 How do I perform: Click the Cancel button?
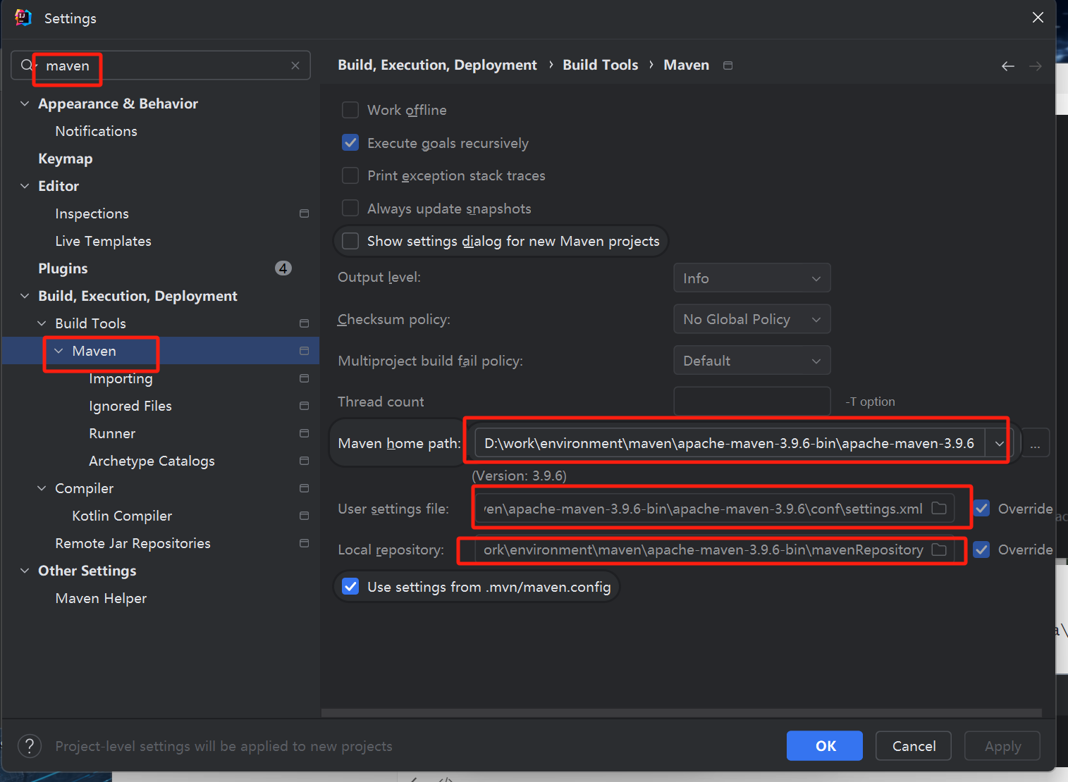point(914,746)
